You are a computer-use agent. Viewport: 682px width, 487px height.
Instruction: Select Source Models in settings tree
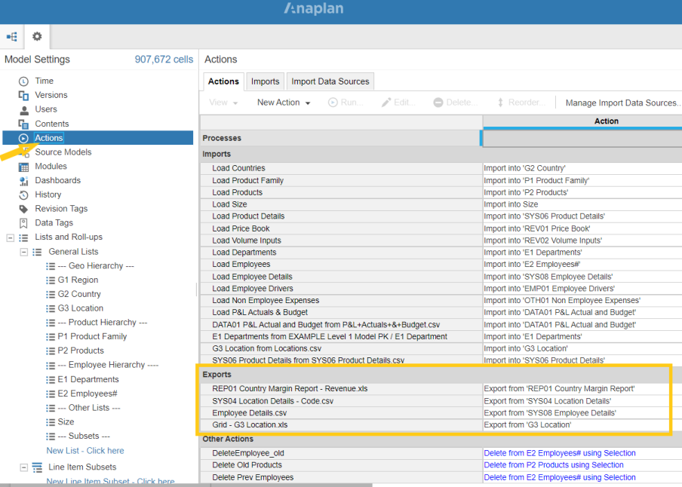(x=63, y=152)
